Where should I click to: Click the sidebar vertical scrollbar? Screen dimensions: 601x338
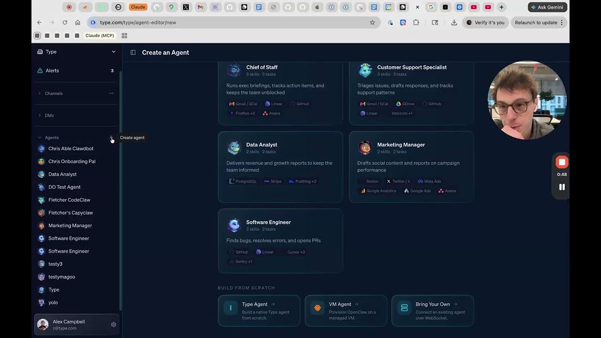tap(120, 190)
